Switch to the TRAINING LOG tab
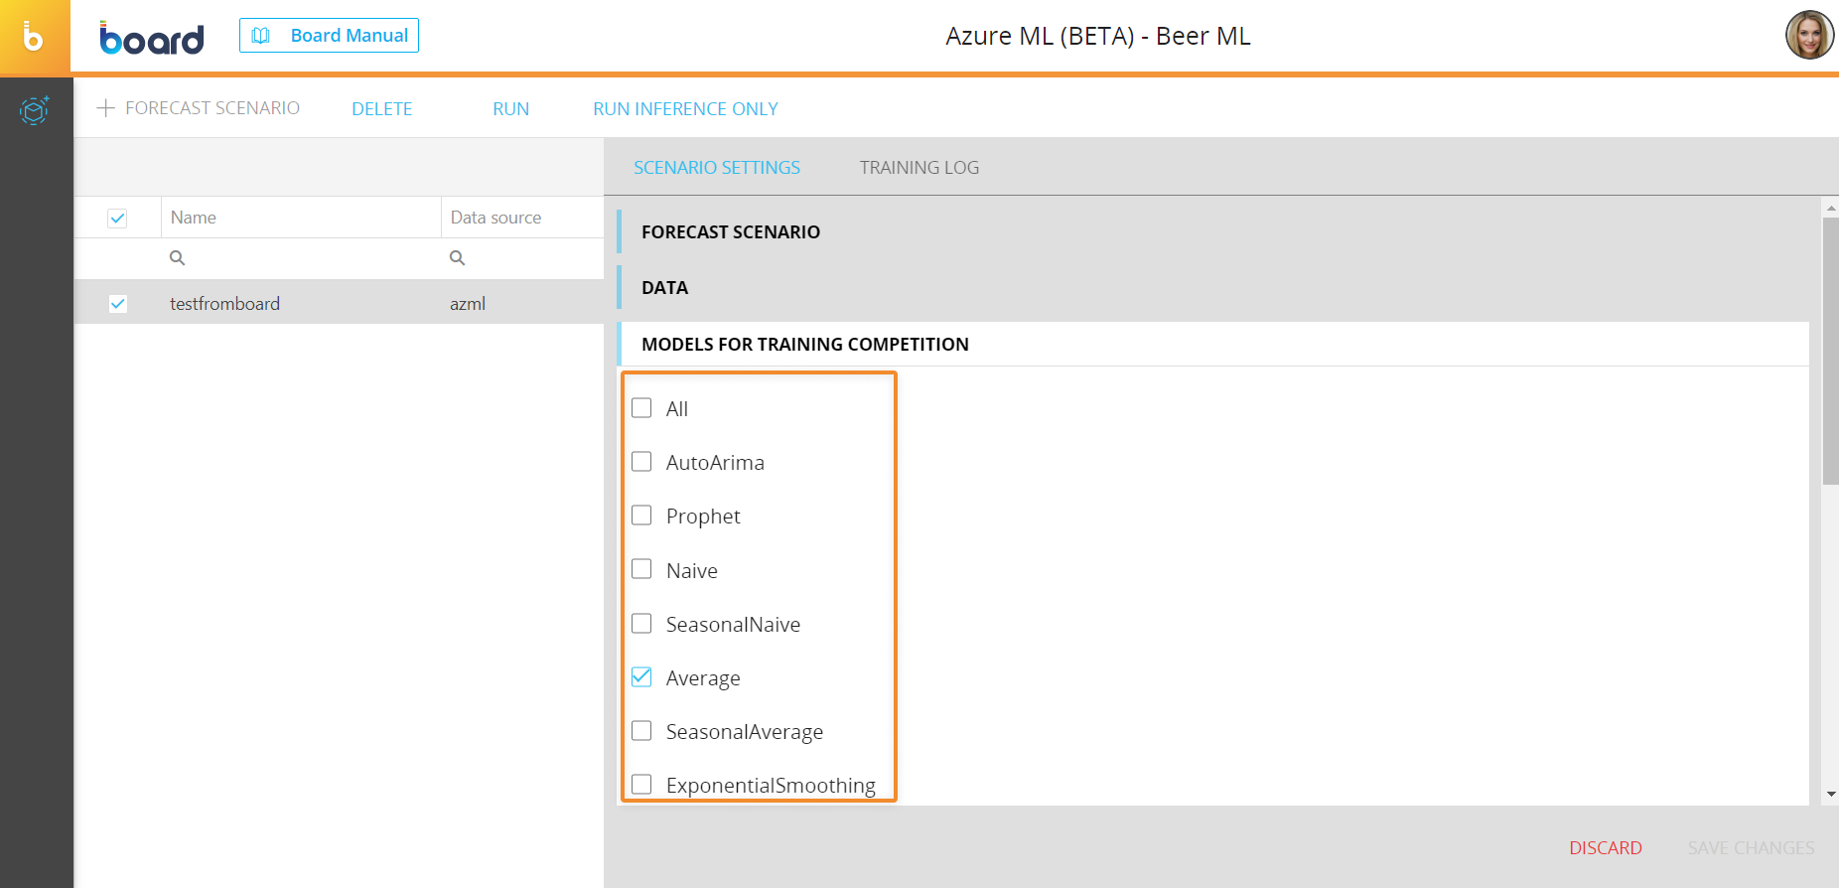Screen dimensions: 1839x888 point(919,167)
